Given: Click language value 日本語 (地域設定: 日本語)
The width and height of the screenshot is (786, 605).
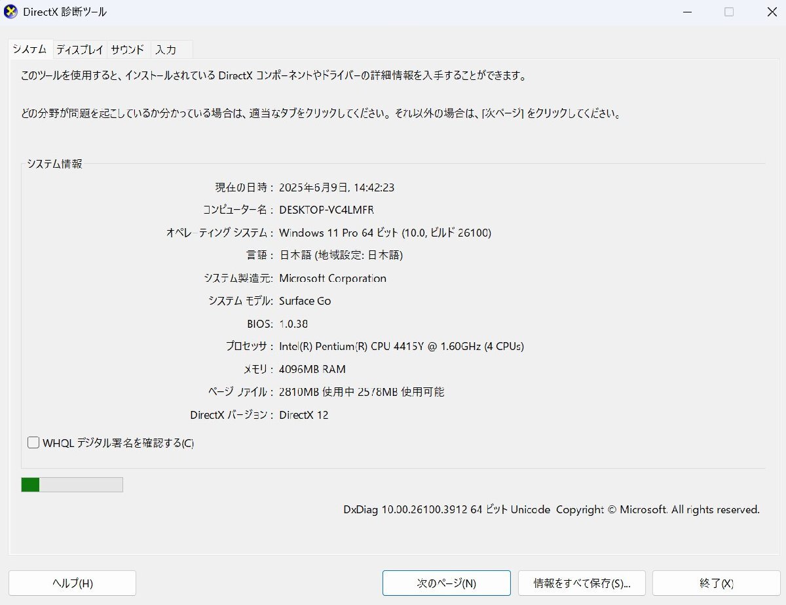Looking at the screenshot, I should [341, 255].
